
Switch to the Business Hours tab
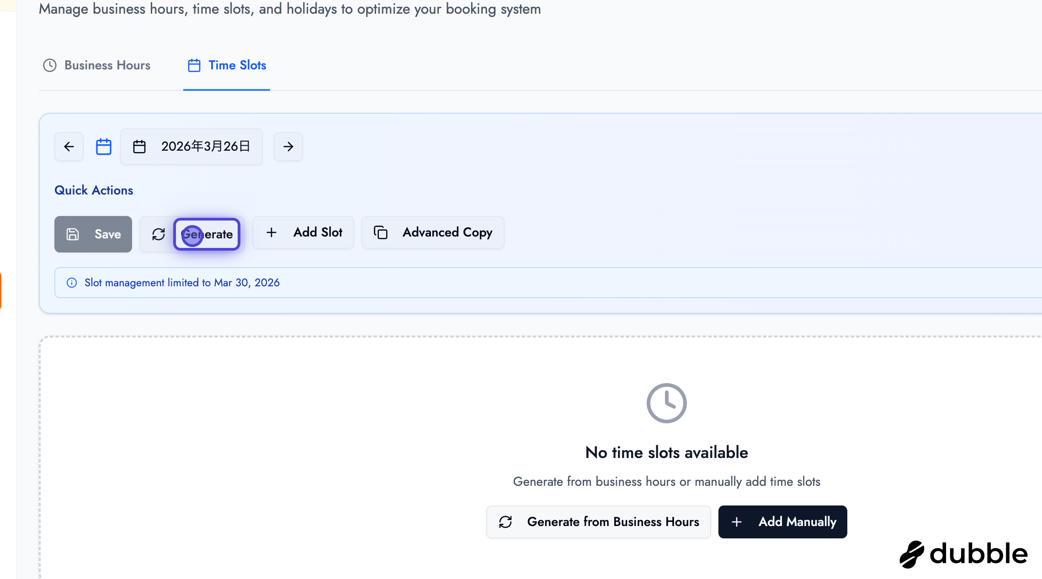point(107,65)
